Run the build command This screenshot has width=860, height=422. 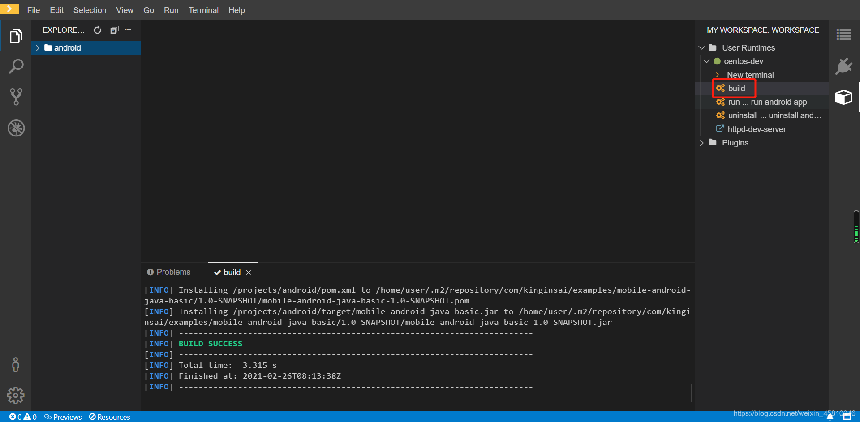[736, 89]
